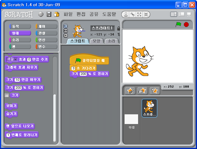
Task: Click the 숨기기 block
Action: pos(11,114)
